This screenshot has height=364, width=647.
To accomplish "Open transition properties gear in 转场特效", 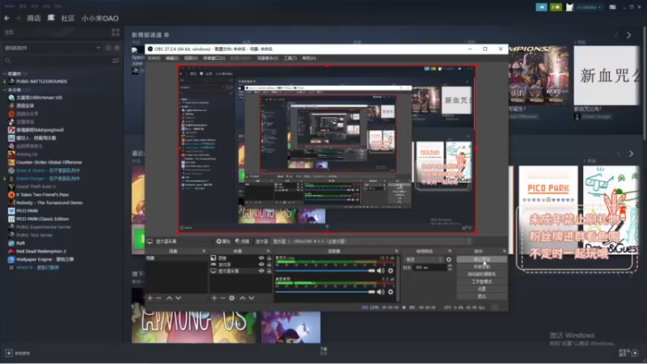I will tap(449, 260).
